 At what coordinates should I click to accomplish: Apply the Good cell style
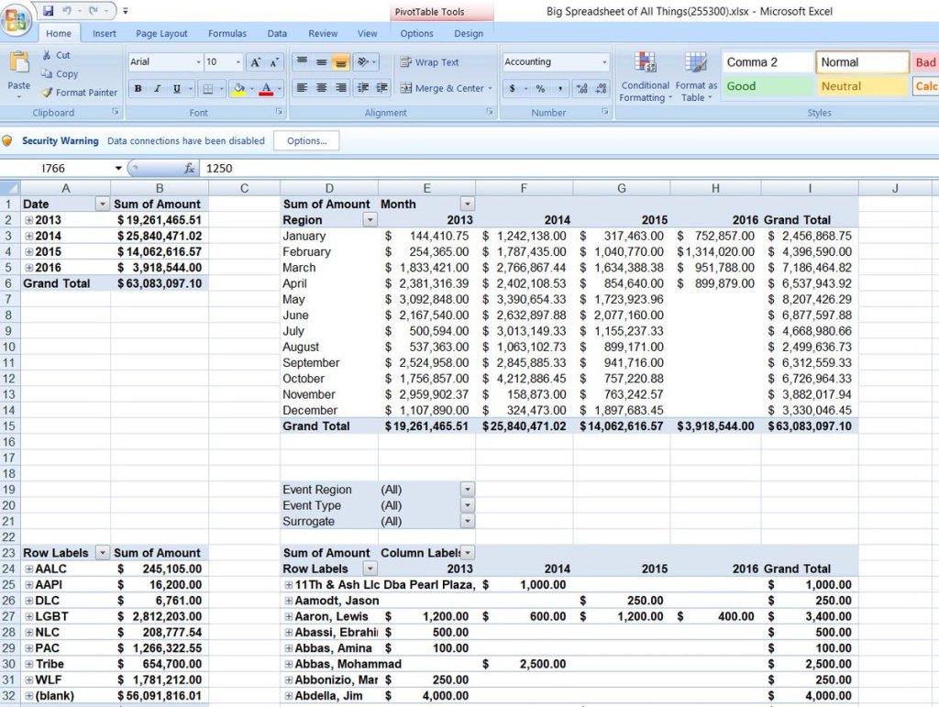pos(767,86)
